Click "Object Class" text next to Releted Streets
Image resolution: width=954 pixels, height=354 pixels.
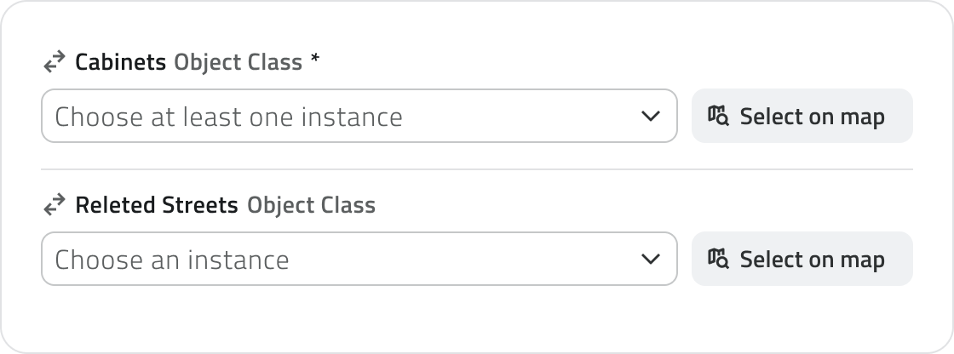coord(311,205)
